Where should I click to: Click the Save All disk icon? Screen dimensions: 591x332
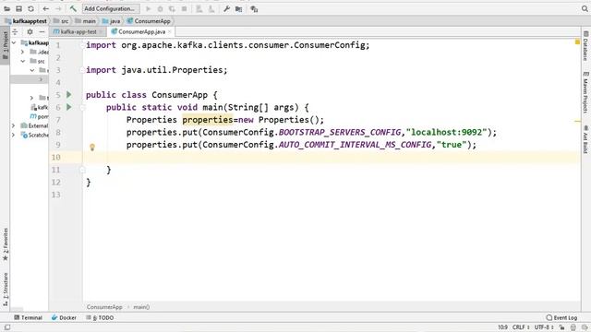click(18, 8)
